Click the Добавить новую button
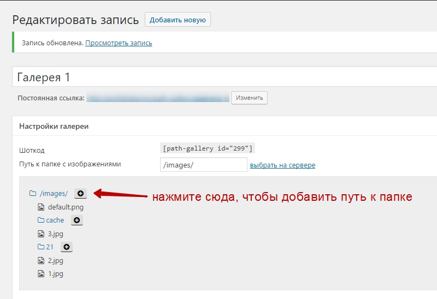The height and width of the screenshot is (299, 437). (x=178, y=20)
